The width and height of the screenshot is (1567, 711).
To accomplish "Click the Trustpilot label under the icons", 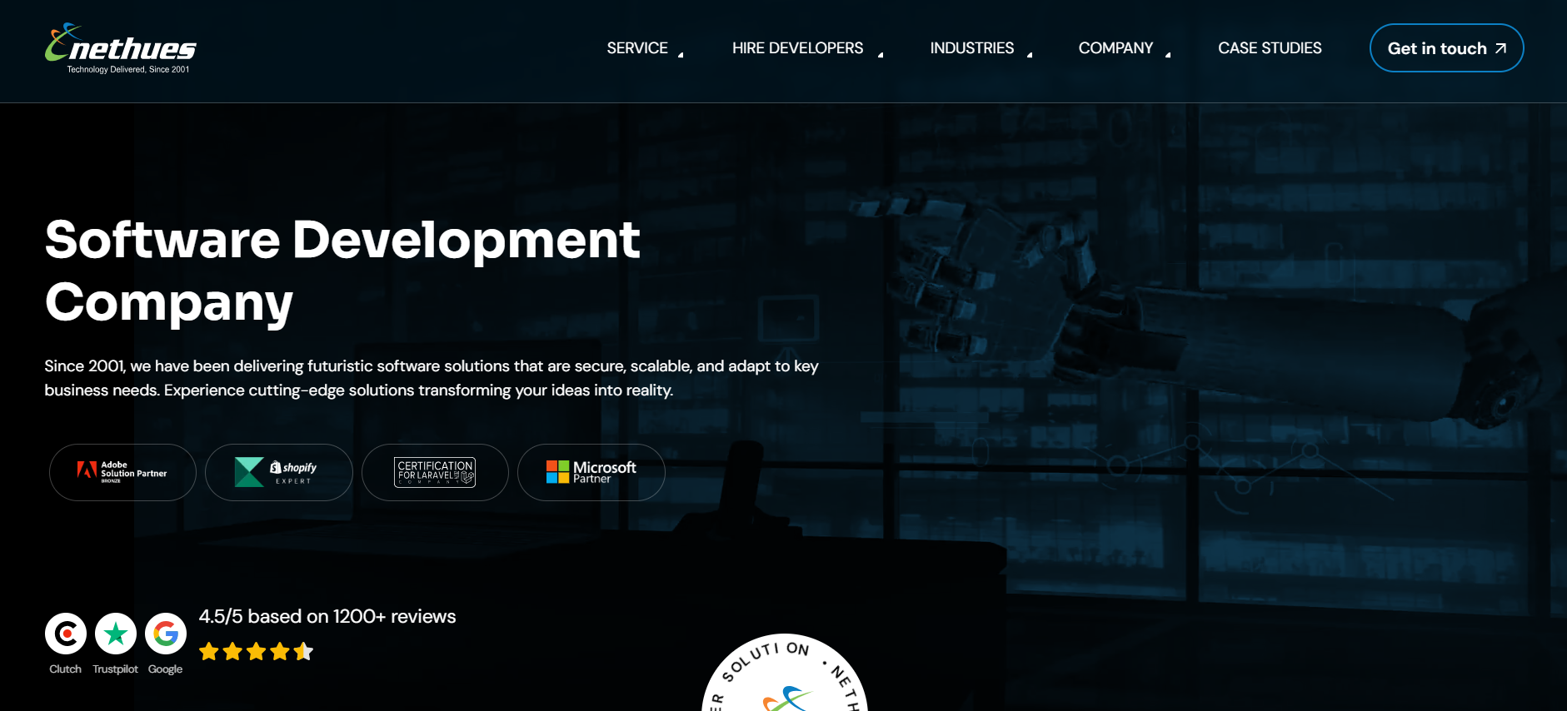I will [115, 669].
